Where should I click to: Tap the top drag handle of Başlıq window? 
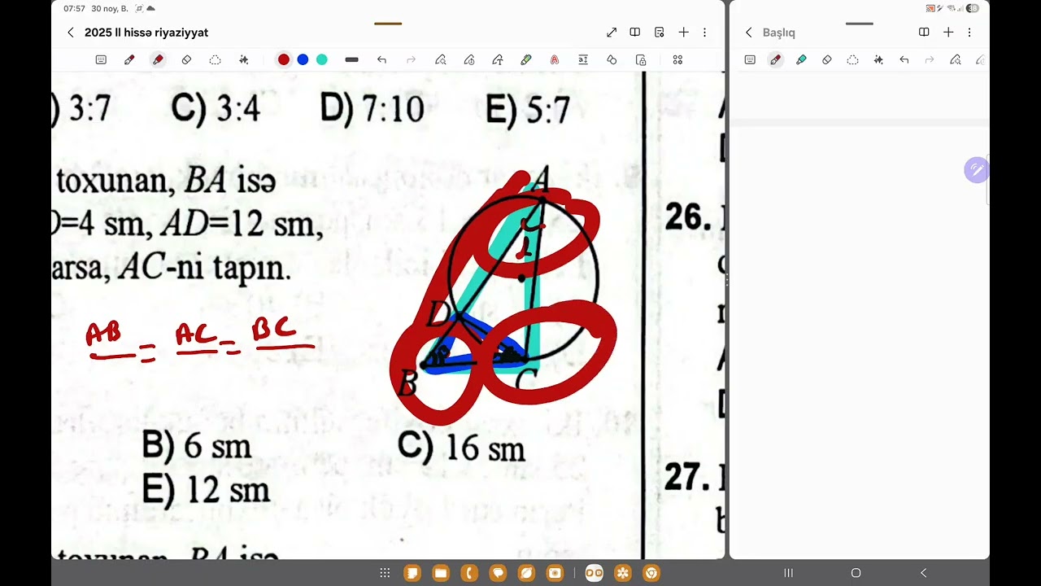[x=859, y=24]
